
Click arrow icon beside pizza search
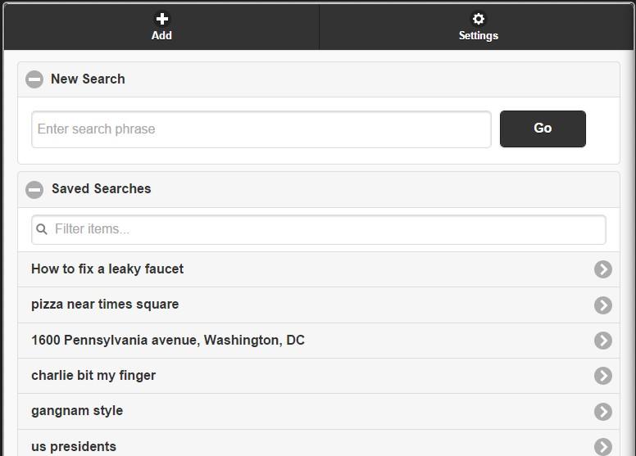tap(603, 305)
